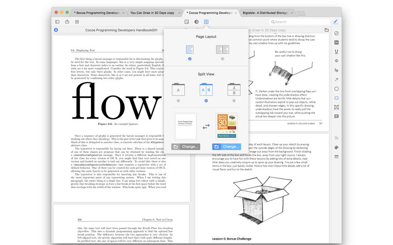This screenshot has width=393, height=245.
Task: Open the share/export icon
Action: click(x=67, y=22)
